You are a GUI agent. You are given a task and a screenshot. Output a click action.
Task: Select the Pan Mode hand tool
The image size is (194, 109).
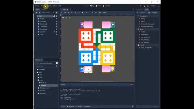click(82, 13)
